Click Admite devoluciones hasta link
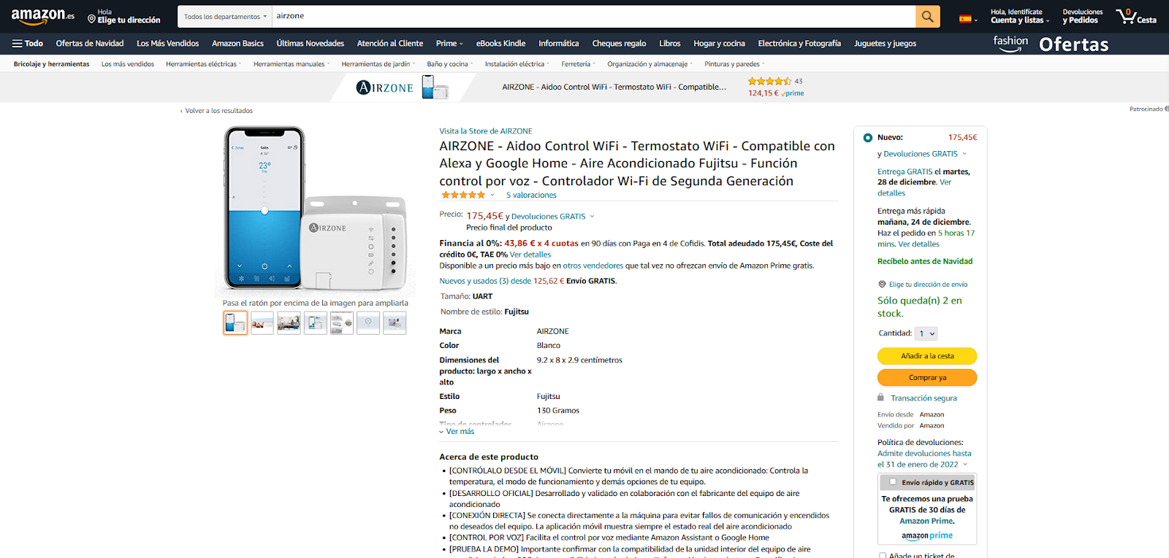 924,459
